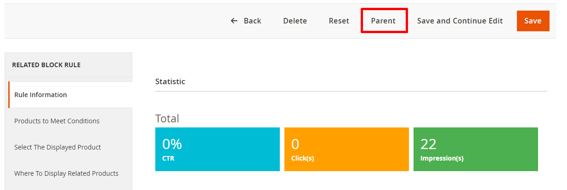This screenshot has height=190, width=567.
Task: Click the Back text label
Action: coord(252,21)
